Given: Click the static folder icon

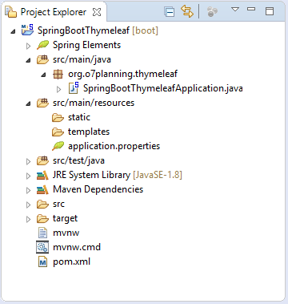Looking at the screenshot, I should pos(58,117).
